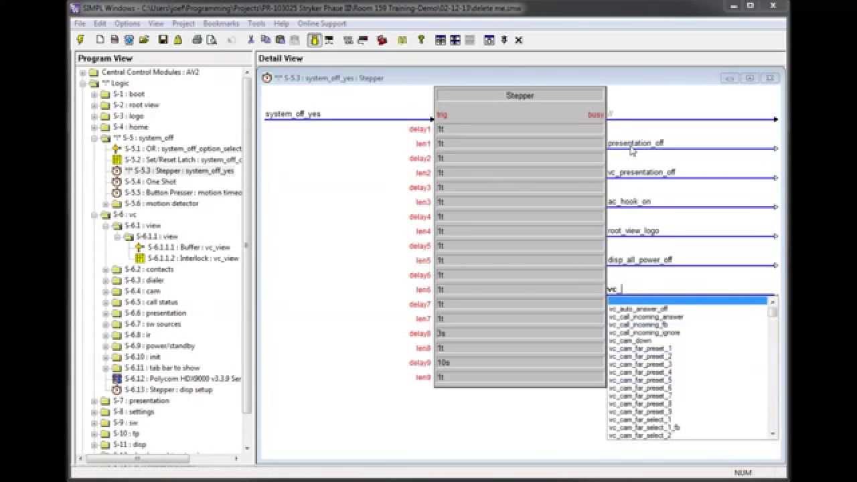Click the clock icon beside S-5.4 One Shot

[117, 181]
